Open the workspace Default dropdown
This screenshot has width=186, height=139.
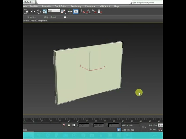coord(29,2)
